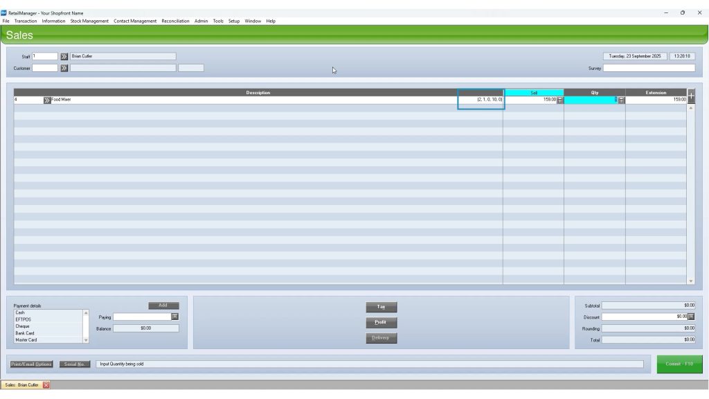Open the Customer lookup arrow button
This screenshot has width=709, height=399.
click(x=64, y=68)
